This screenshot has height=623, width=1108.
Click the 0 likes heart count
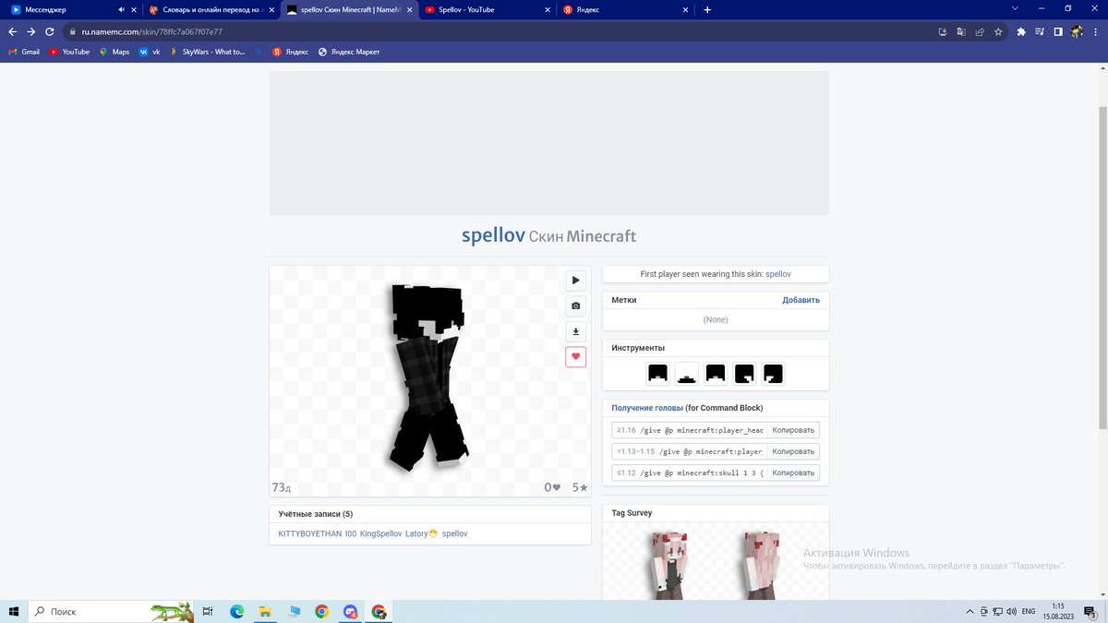(552, 487)
